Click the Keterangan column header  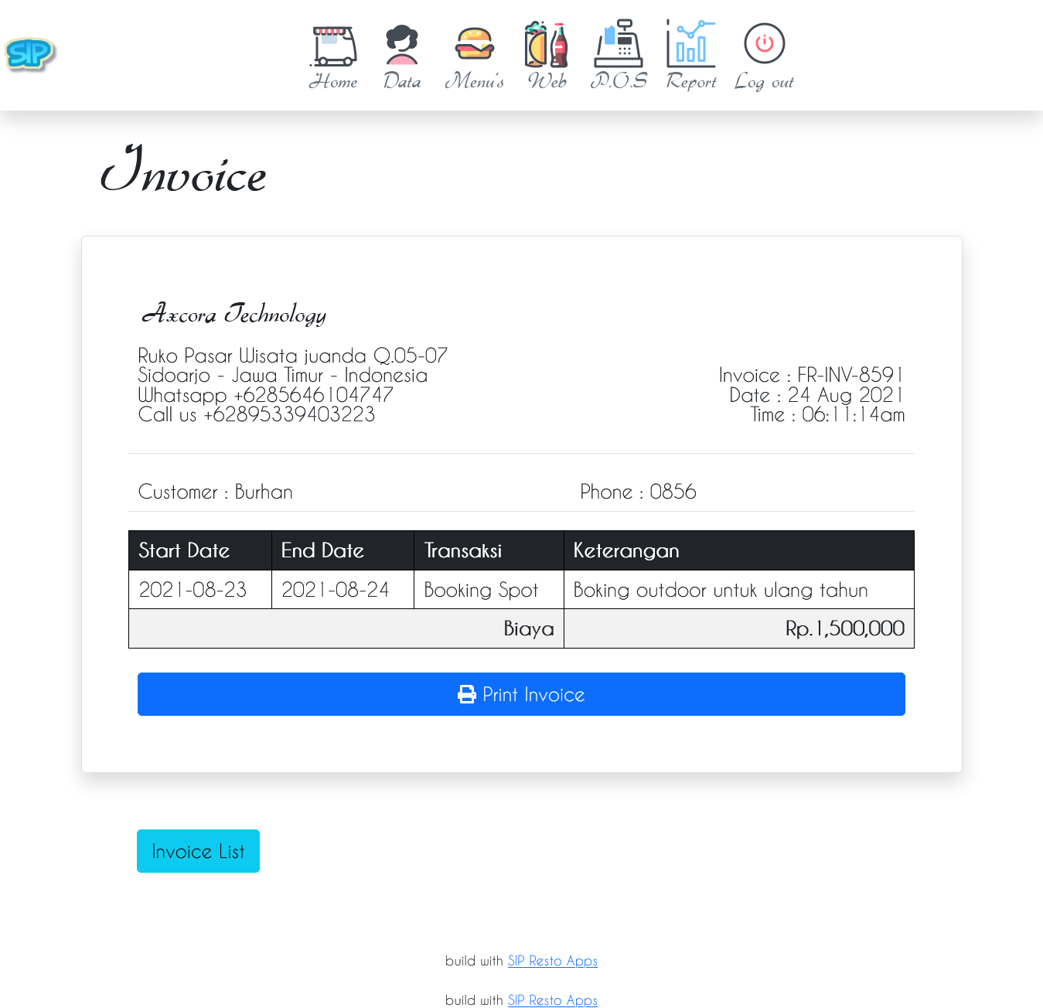[x=739, y=550]
